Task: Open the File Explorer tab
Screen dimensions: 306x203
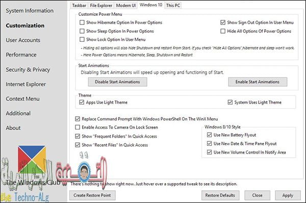Action: click(x=101, y=6)
